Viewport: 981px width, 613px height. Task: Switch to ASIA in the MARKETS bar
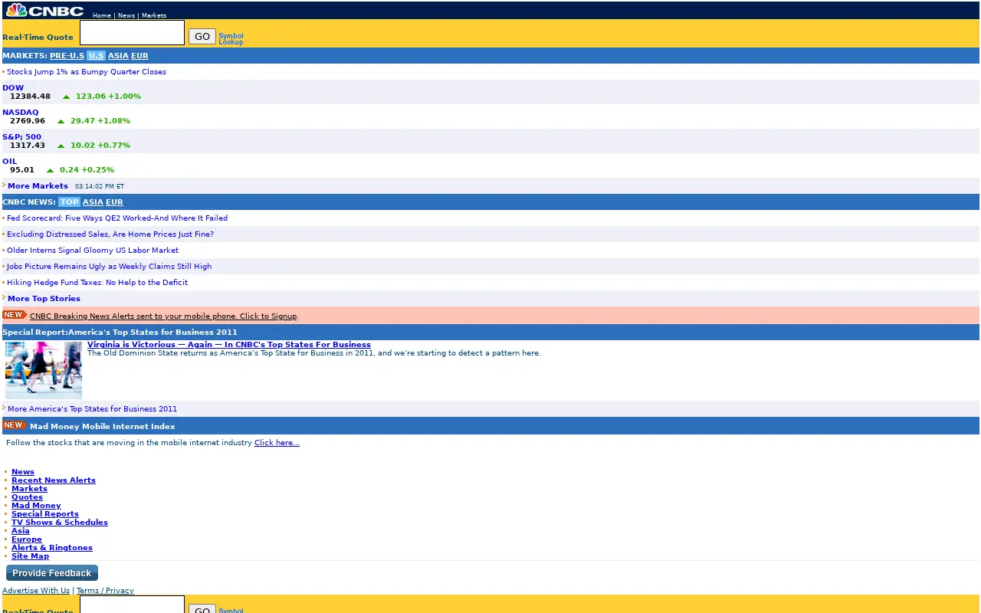pyautogui.click(x=118, y=56)
